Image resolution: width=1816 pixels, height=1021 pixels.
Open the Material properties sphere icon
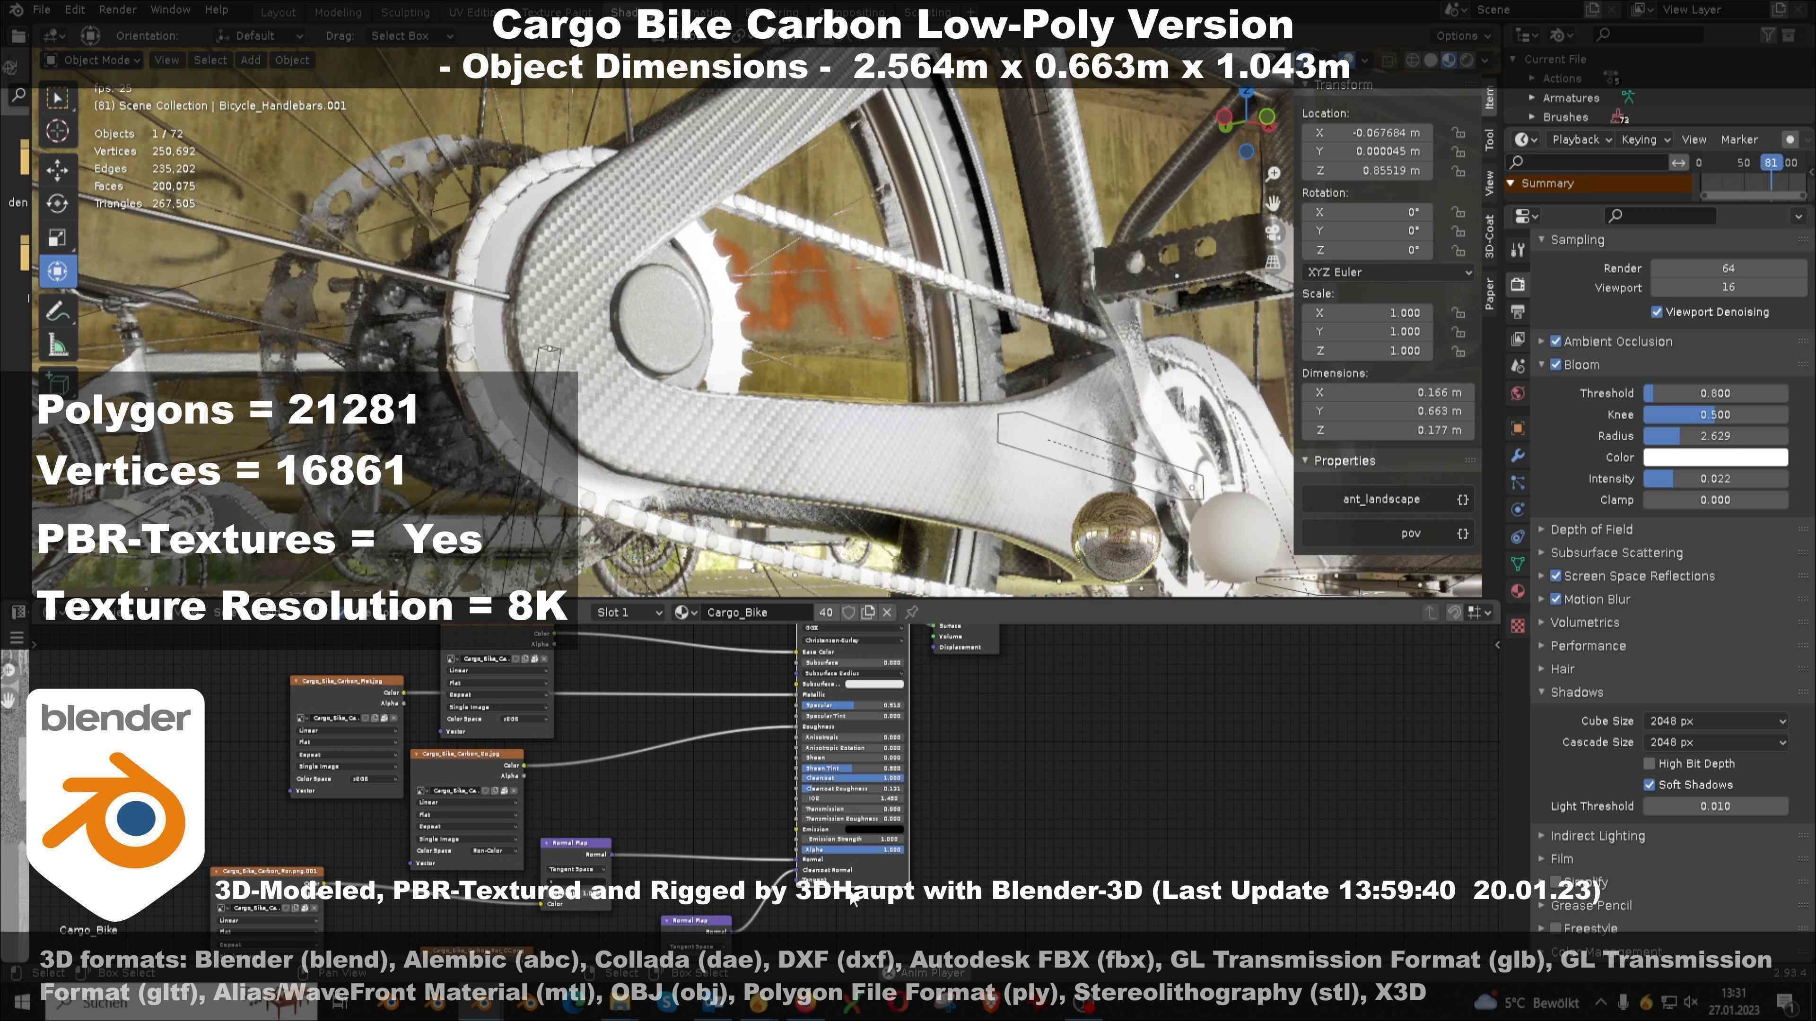click(1518, 591)
